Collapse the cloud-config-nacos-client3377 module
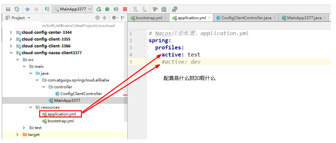336x143 pixels. (x=11, y=53)
